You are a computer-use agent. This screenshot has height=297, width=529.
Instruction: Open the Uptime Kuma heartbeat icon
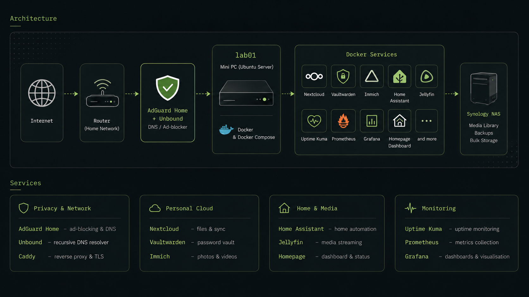pos(314,121)
